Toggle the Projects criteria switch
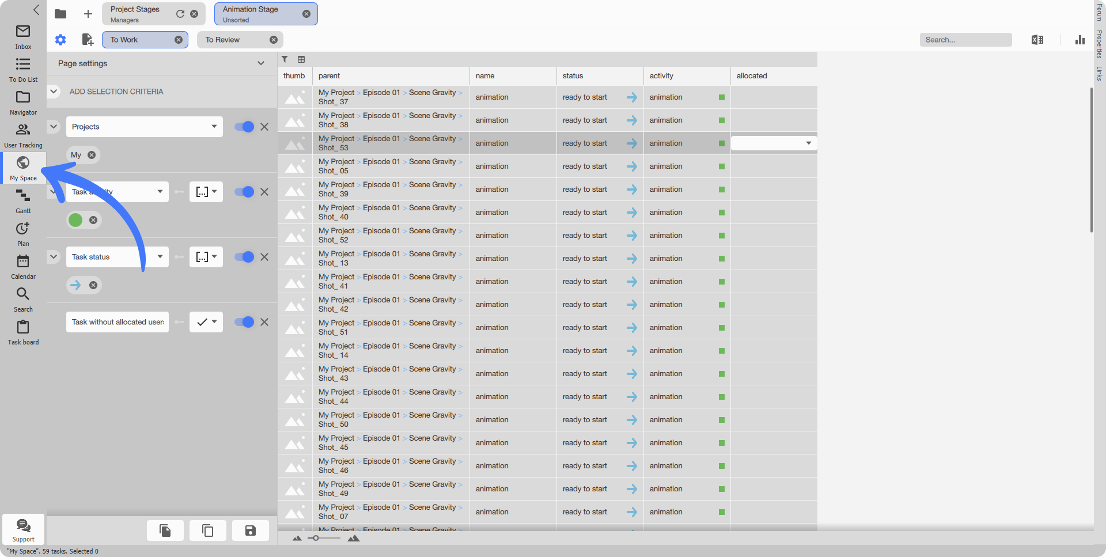Viewport: 1106px width, 557px height. tap(244, 127)
